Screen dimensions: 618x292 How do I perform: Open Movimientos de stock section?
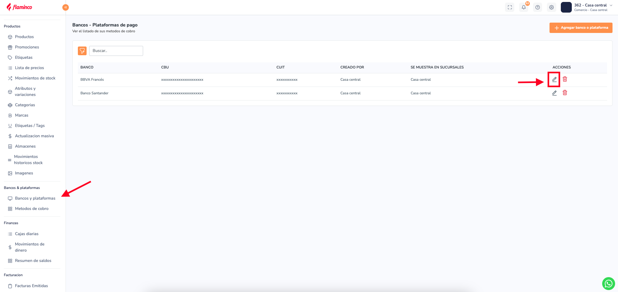35,78
